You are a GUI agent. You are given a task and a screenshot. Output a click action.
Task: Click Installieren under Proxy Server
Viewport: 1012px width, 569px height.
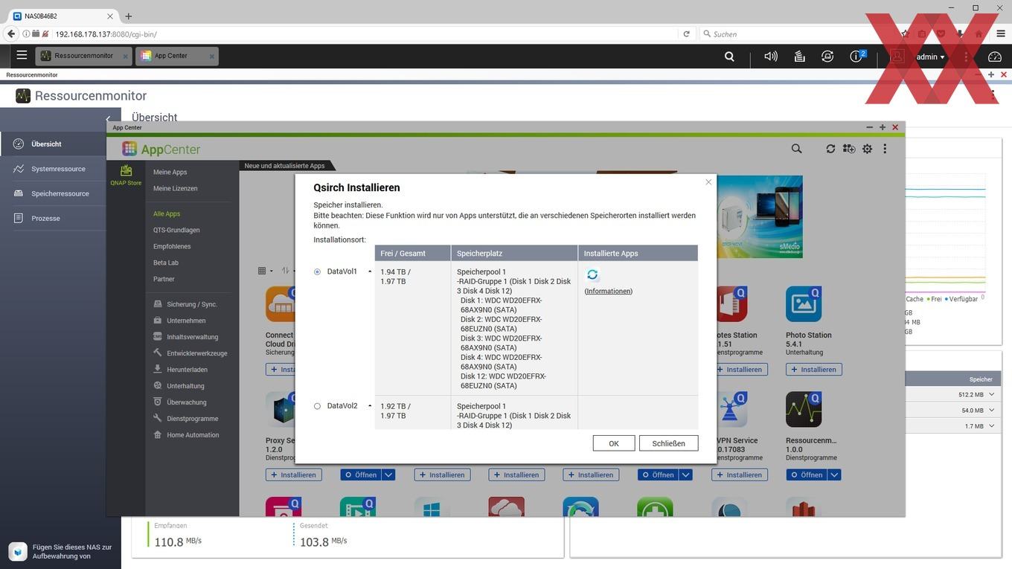coord(293,475)
